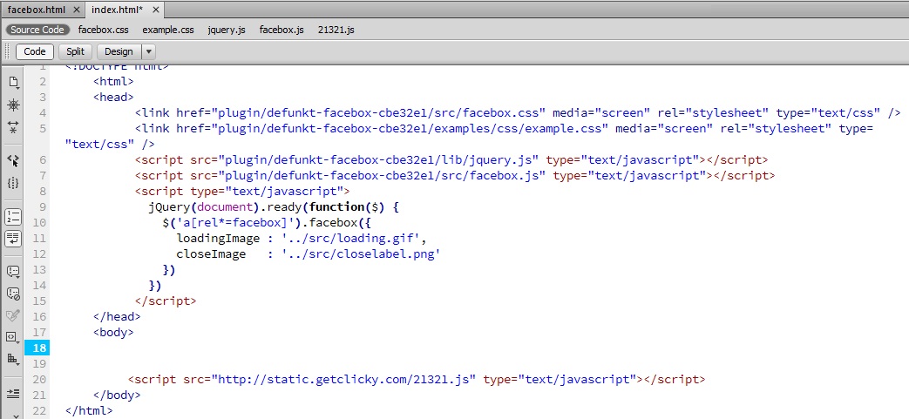Click the Indent Code icon
Image resolution: width=909 pixels, height=419 pixels.
[x=13, y=394]
